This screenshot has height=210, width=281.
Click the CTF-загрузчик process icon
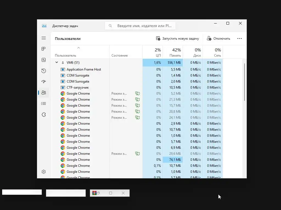coord(63,87)
